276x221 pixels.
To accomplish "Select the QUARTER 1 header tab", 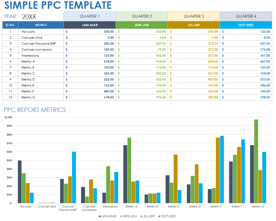I will tap(89, 16).
